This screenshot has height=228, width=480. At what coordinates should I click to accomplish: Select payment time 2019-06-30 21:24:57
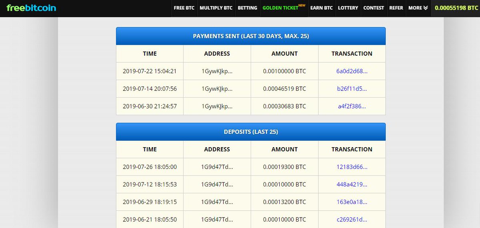point(150,106)
